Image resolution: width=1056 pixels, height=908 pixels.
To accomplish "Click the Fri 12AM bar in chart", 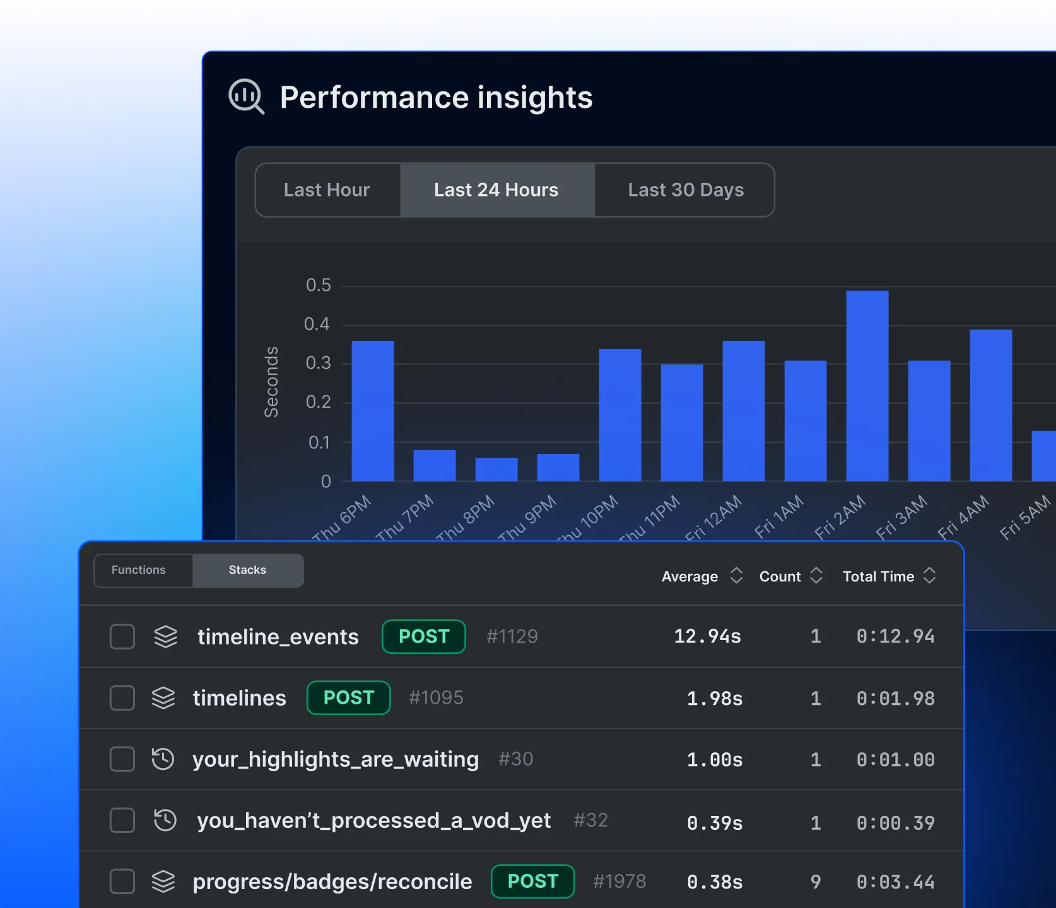I will [x=744, y=411].
